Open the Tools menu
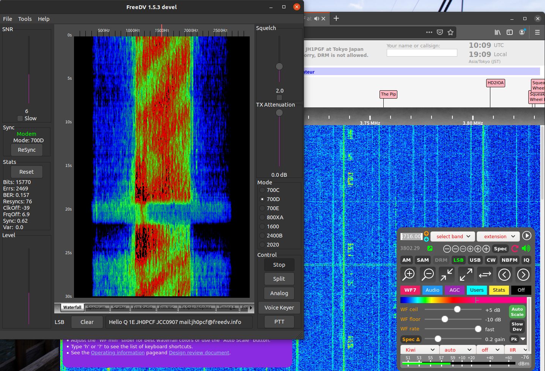Screen dimensions: 545x371 click(25, 19)
